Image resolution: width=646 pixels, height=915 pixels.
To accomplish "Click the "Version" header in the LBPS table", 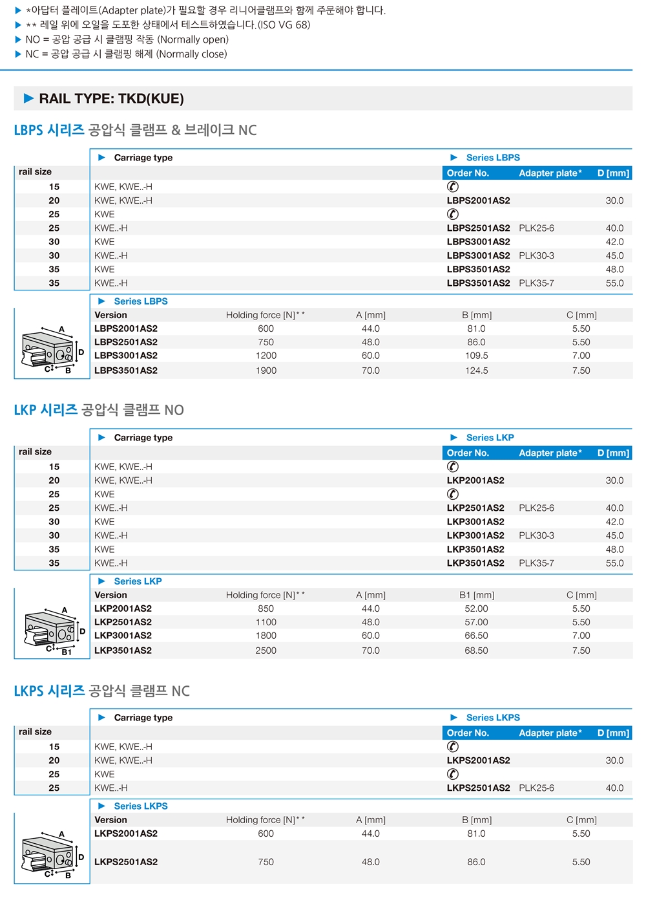I will coord(110,315).
